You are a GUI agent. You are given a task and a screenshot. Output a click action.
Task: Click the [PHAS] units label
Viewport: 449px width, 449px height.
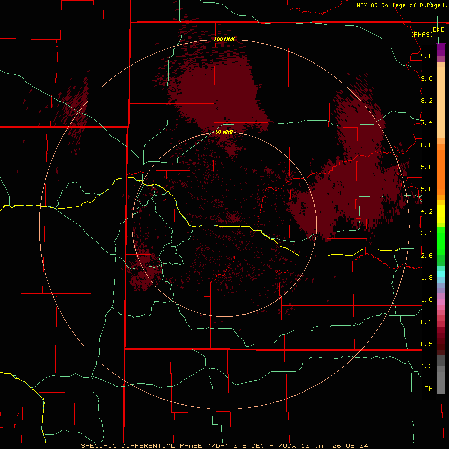[x=422, y=35]
